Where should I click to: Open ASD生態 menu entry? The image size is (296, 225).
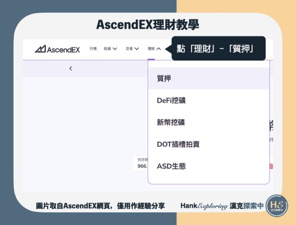pyautogui.click(x=209, y=166)
